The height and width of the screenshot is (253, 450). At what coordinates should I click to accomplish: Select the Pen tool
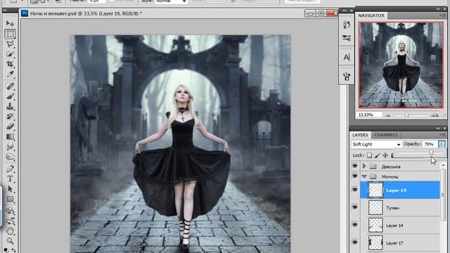coord(10,169)
